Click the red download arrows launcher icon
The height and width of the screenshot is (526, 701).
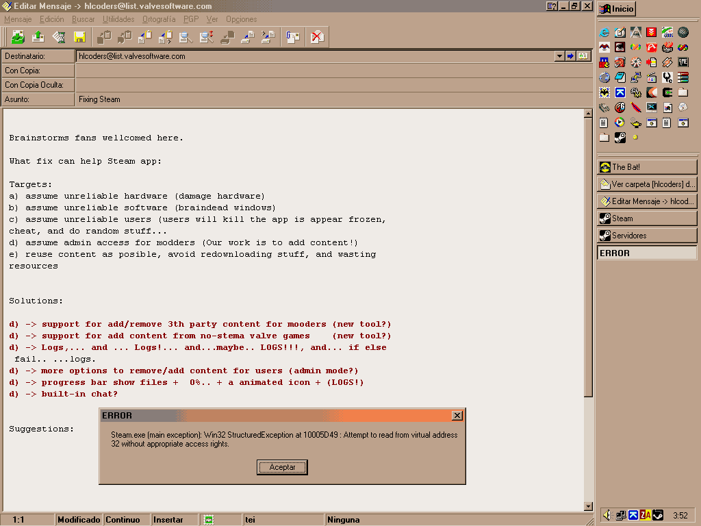pos(652,32)
